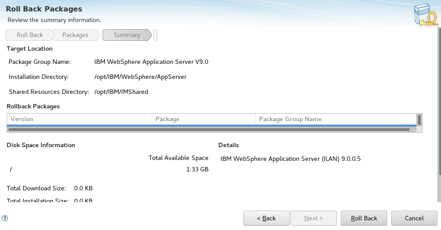
Task: Click the "Disk Space Information" heading
Action: tap(41, 145)
